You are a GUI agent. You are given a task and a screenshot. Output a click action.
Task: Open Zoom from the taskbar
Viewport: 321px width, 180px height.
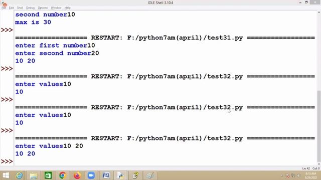click(x=91, y=175)
